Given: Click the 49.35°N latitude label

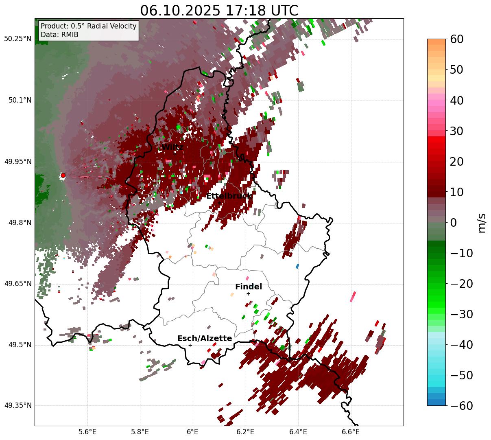Looking at the screenshot, I should tap(17, 405).
